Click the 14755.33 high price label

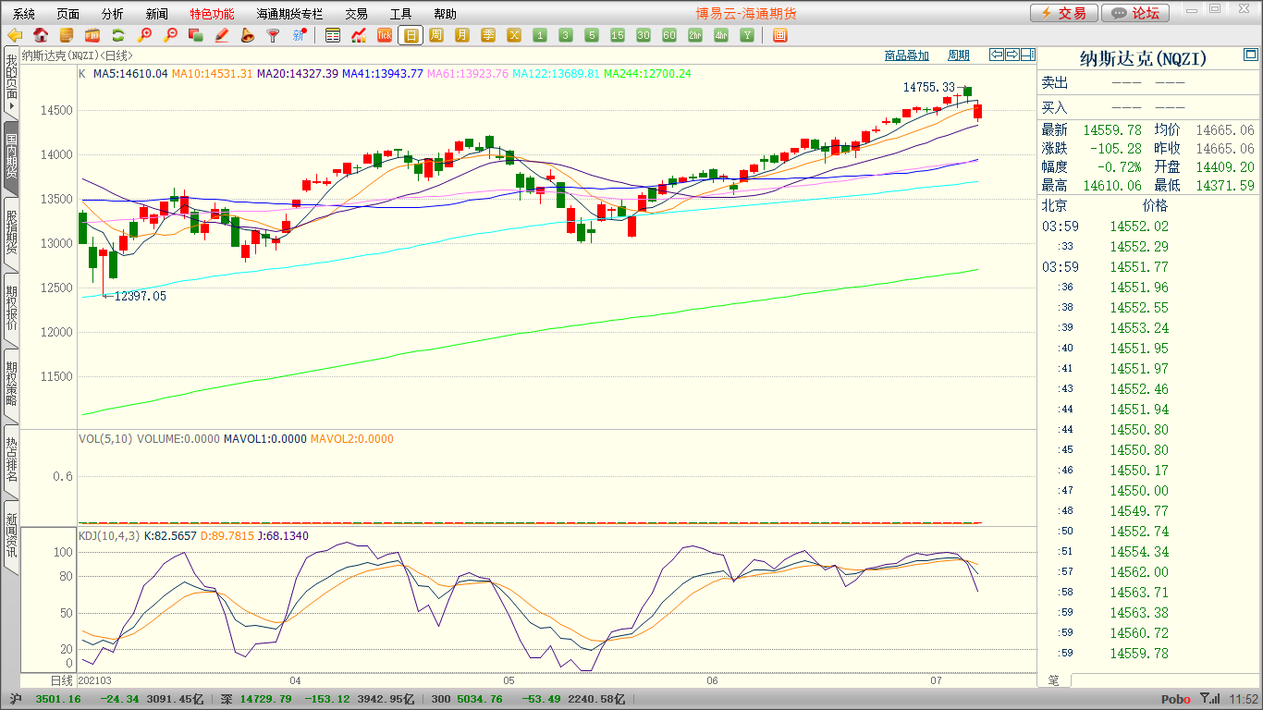tap(928, 87)
